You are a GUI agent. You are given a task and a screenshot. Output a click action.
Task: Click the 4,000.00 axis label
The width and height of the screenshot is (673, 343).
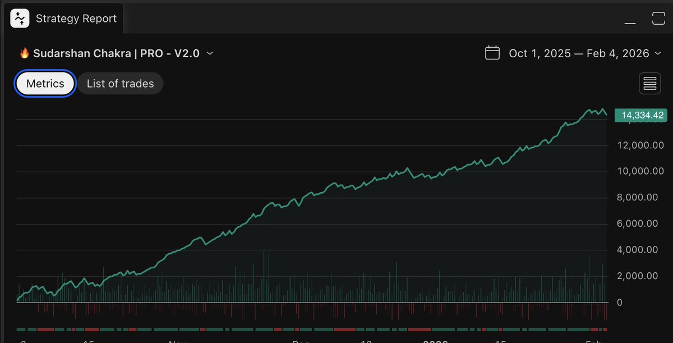(638, 250)
